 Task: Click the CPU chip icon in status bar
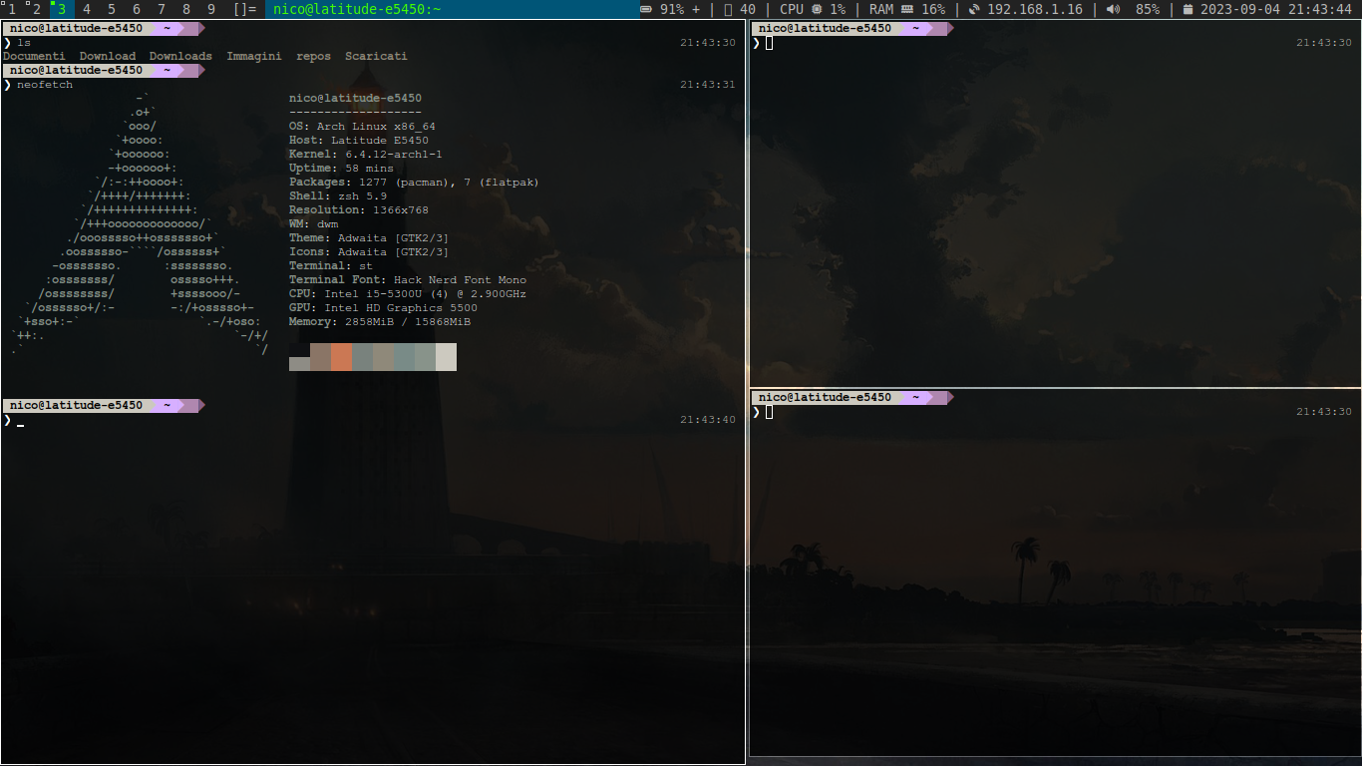(x=816, y=9)
